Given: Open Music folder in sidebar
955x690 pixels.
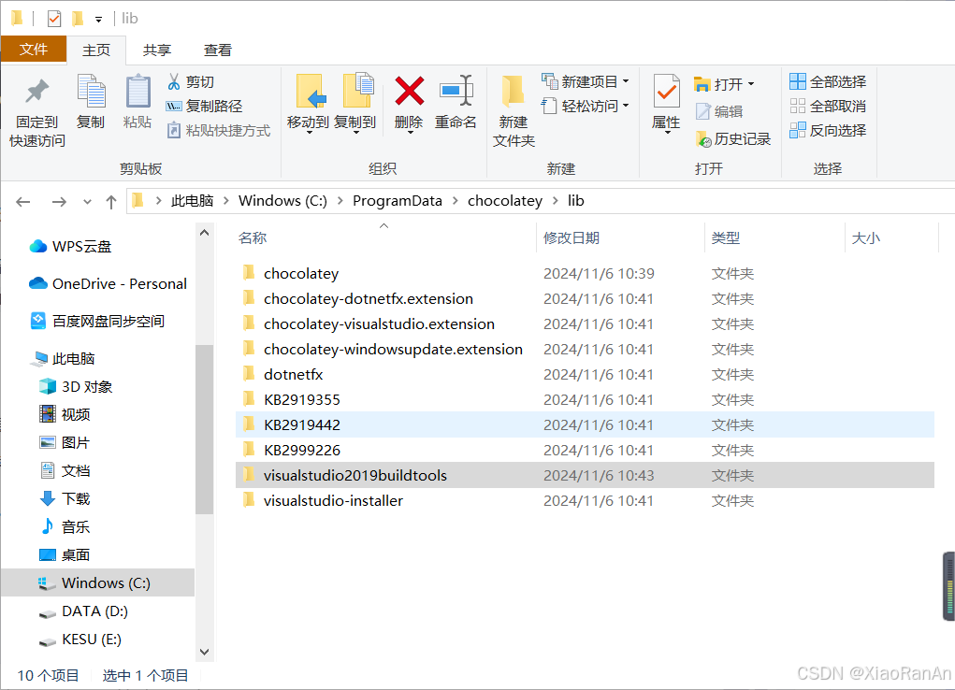Looking at the screenshot, I should [65, 526].
